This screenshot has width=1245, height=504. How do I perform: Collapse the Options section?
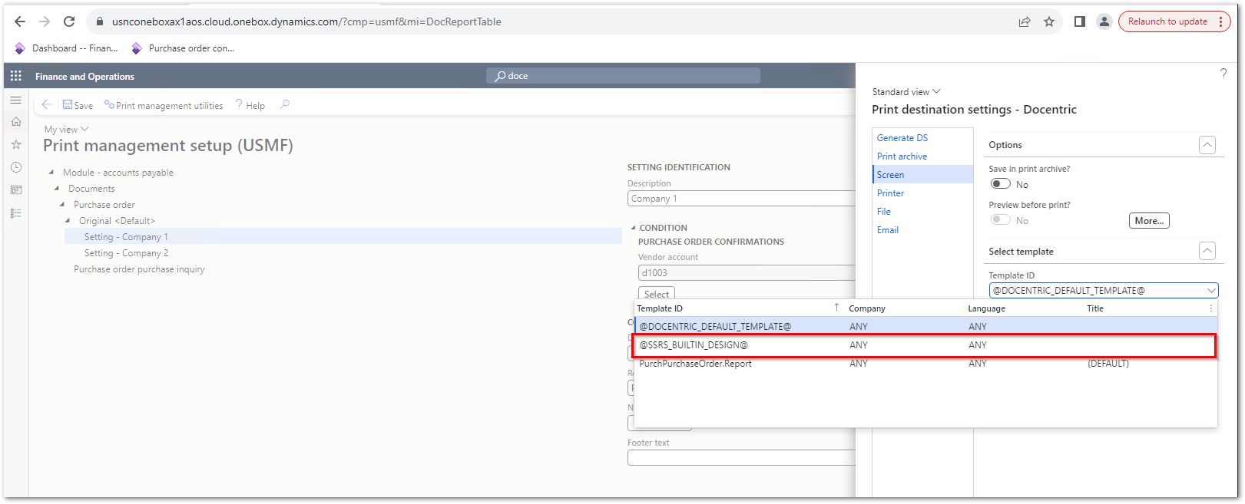click(x=1207, y=144)
